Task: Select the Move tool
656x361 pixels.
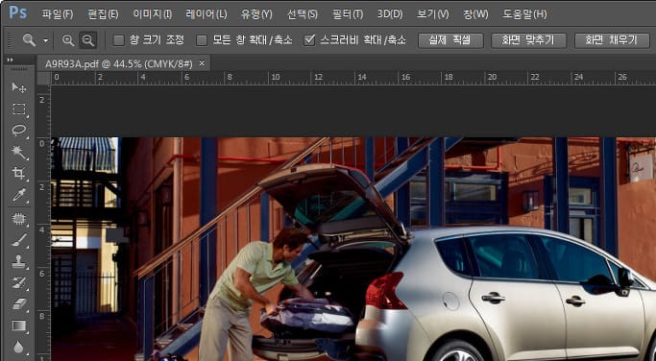Action: click(19, 87)
